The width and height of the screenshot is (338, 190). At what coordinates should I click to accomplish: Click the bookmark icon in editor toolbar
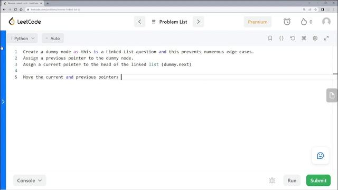pos(270,38)
